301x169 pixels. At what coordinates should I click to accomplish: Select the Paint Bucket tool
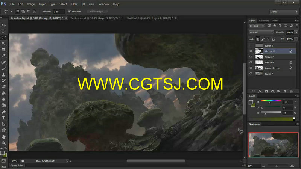tap(3, 93)
